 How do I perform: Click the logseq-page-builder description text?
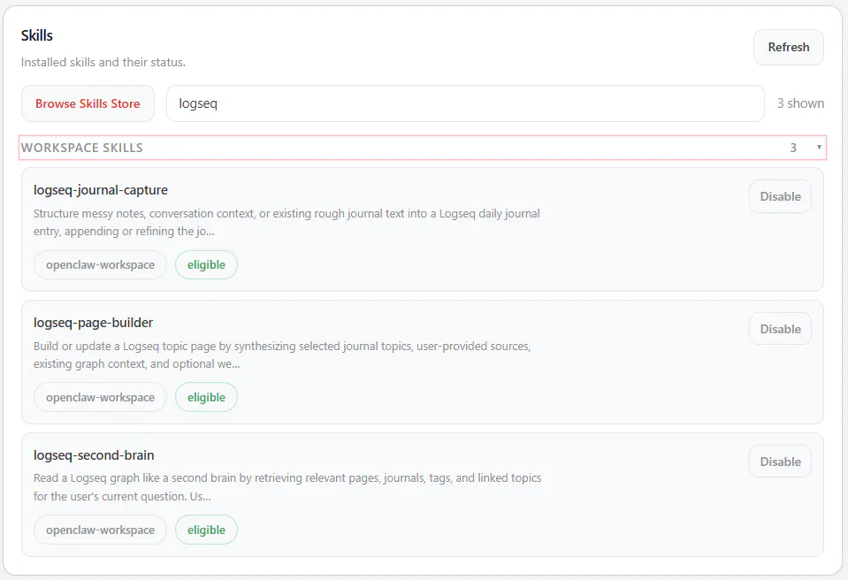tap(282, 355)
